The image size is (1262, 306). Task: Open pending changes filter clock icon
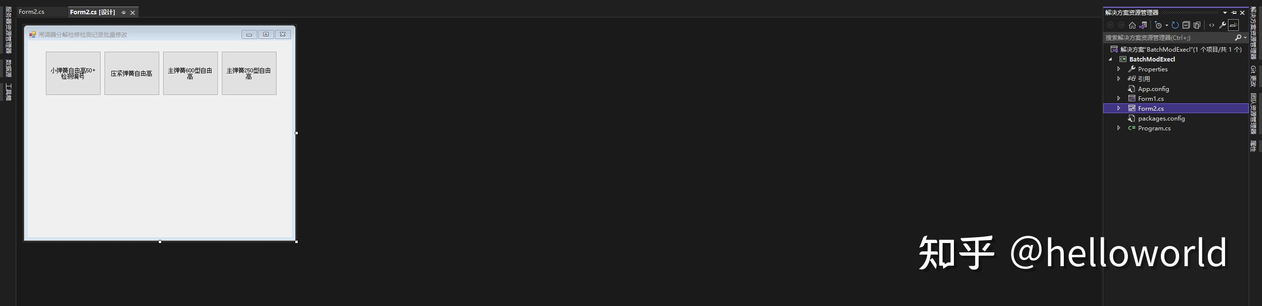point(1158,25)
